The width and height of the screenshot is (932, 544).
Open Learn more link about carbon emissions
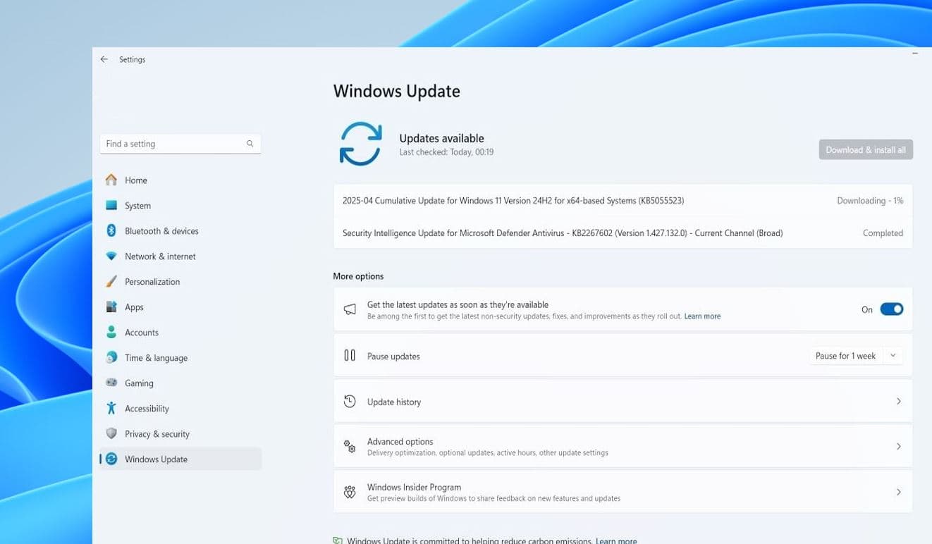click(616, 541)
